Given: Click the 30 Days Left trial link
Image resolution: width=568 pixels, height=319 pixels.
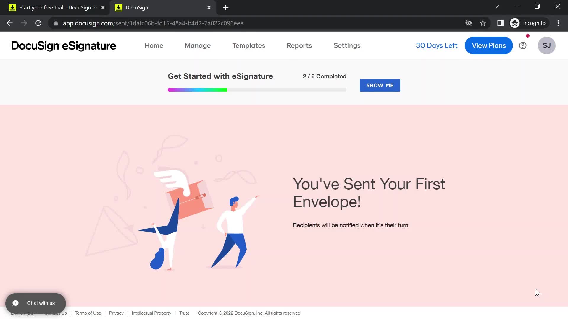Looking at the screenshot, I should 437,45.
